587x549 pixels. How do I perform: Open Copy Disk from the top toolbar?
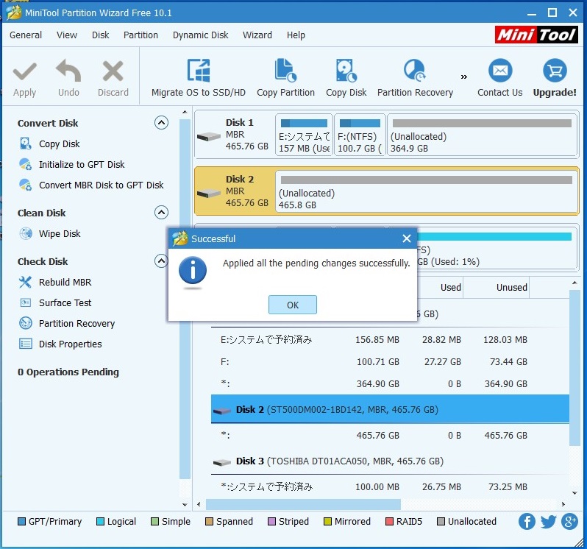click(x=346, y=78)
